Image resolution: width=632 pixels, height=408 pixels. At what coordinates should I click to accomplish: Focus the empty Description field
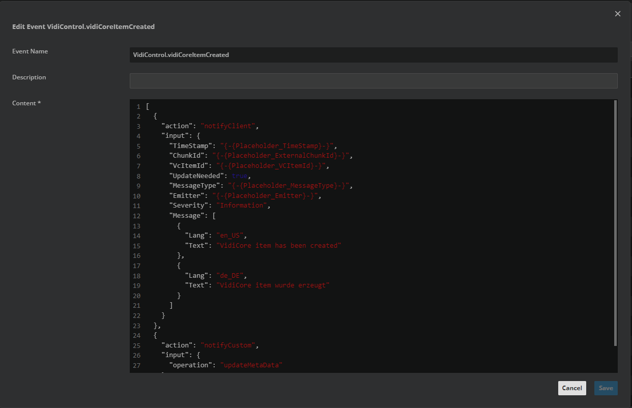(x=373, y=81)
